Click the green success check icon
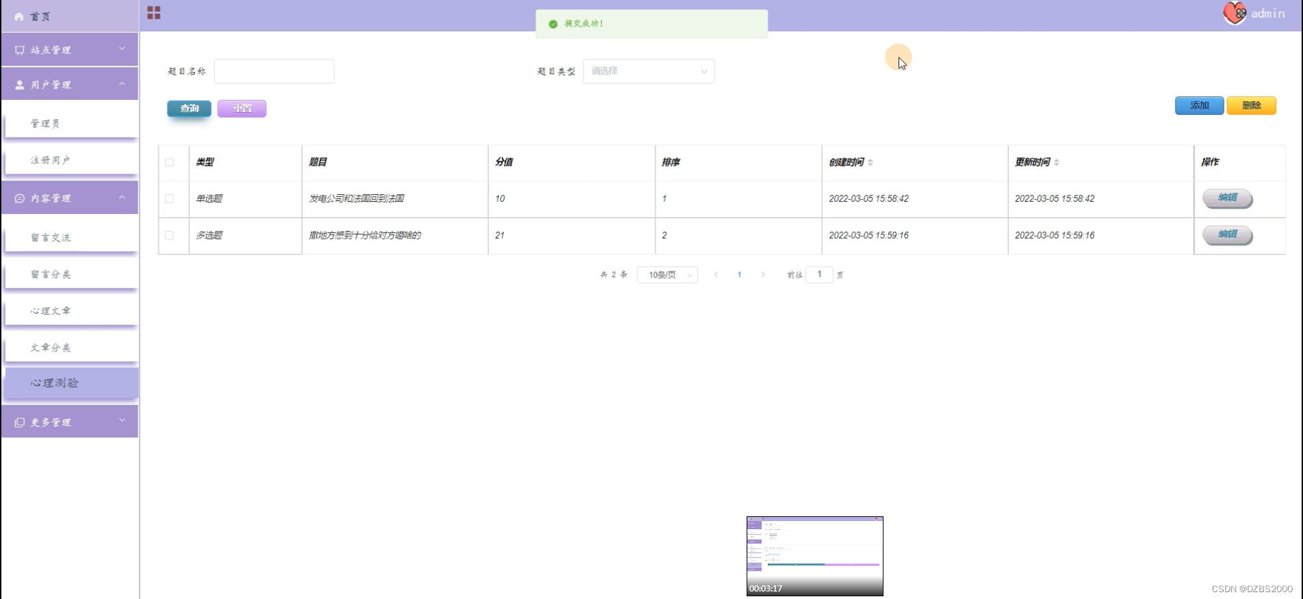1303x599 pixels. pos(553,24)
